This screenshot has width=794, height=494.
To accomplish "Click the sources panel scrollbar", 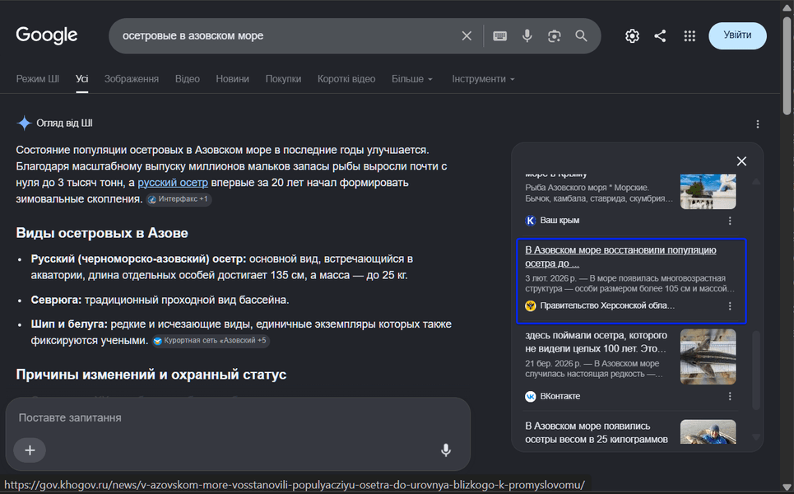I will tap(756, 370).
